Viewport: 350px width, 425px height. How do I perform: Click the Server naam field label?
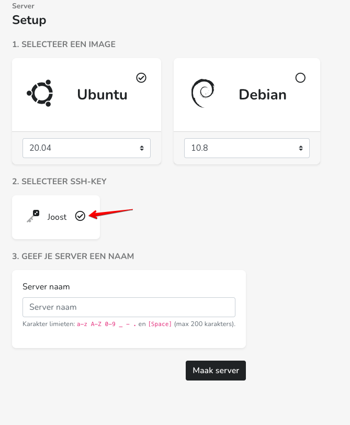[46, 287]
